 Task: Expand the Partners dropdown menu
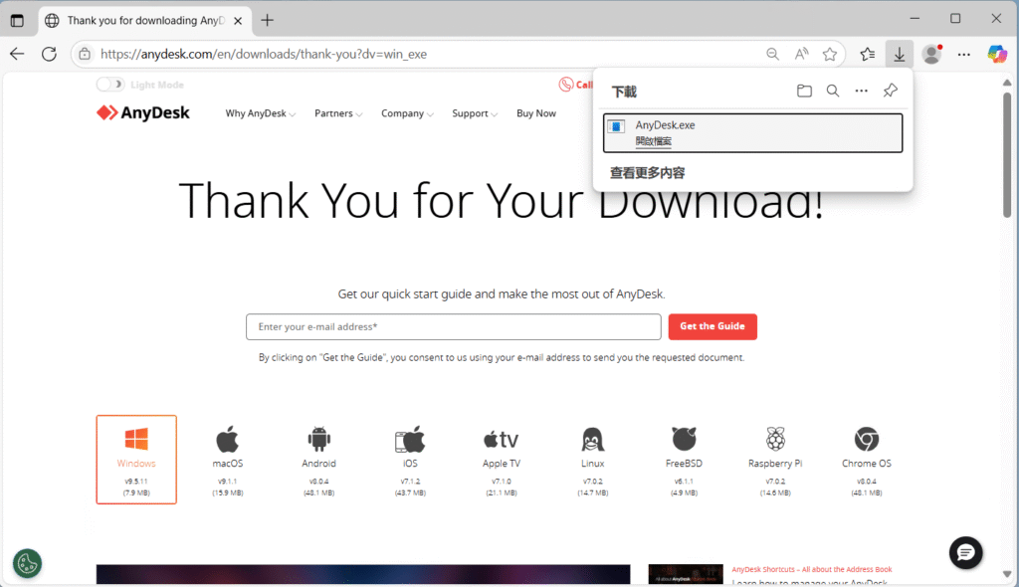[338, 113]
